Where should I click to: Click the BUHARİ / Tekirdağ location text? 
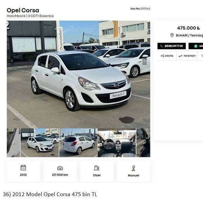pos(189,35)
